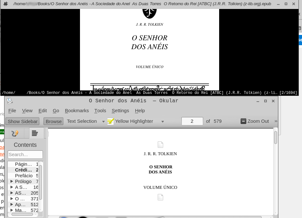Click 'O SENHOR DOS ANÉIS' heading in Okular page

161,169
